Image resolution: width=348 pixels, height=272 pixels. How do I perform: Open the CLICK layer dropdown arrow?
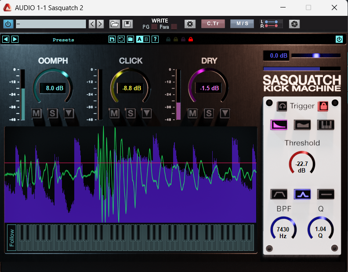pyautogui.click(x=147, y=114)
